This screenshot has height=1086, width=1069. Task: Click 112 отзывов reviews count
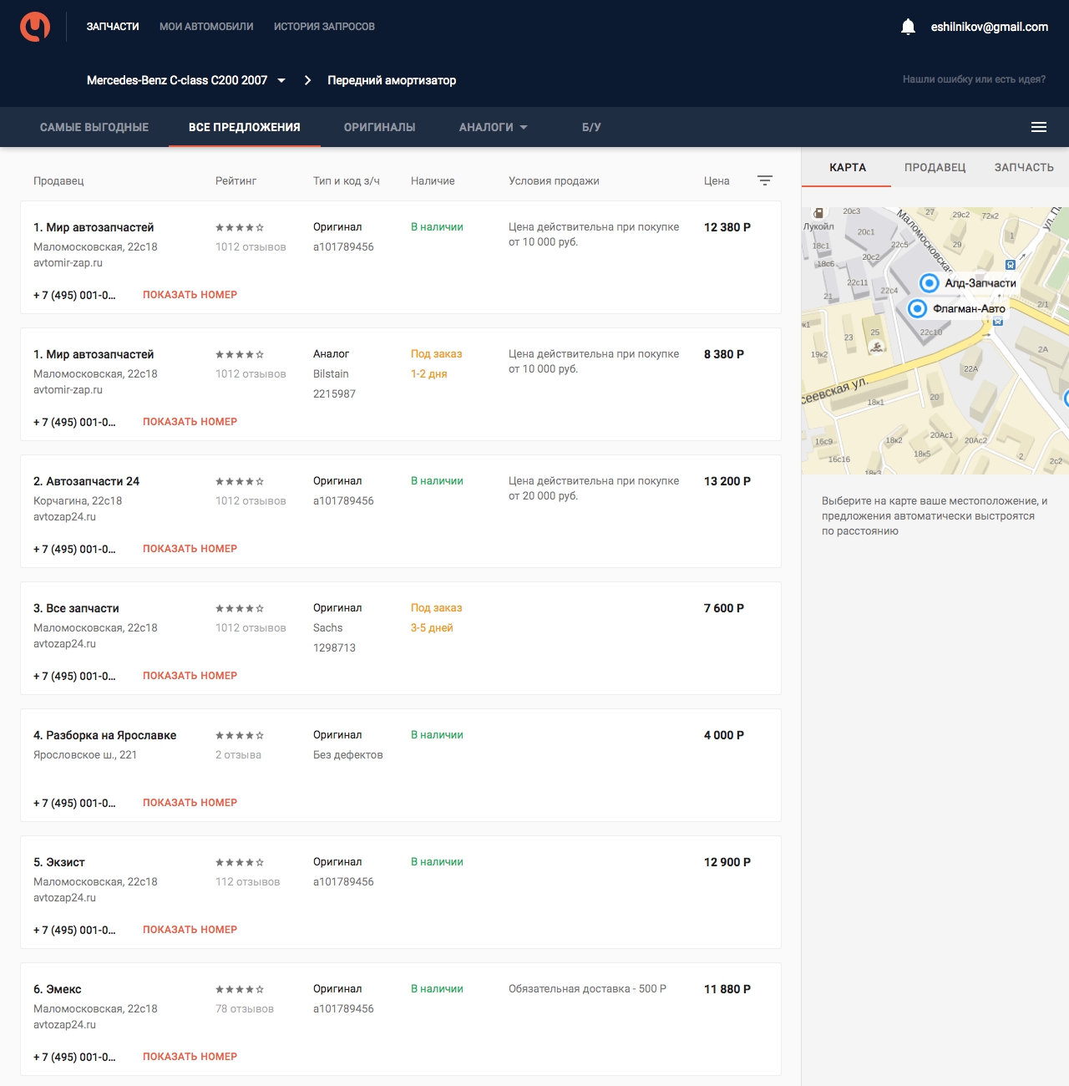click(x=247, y=881)
